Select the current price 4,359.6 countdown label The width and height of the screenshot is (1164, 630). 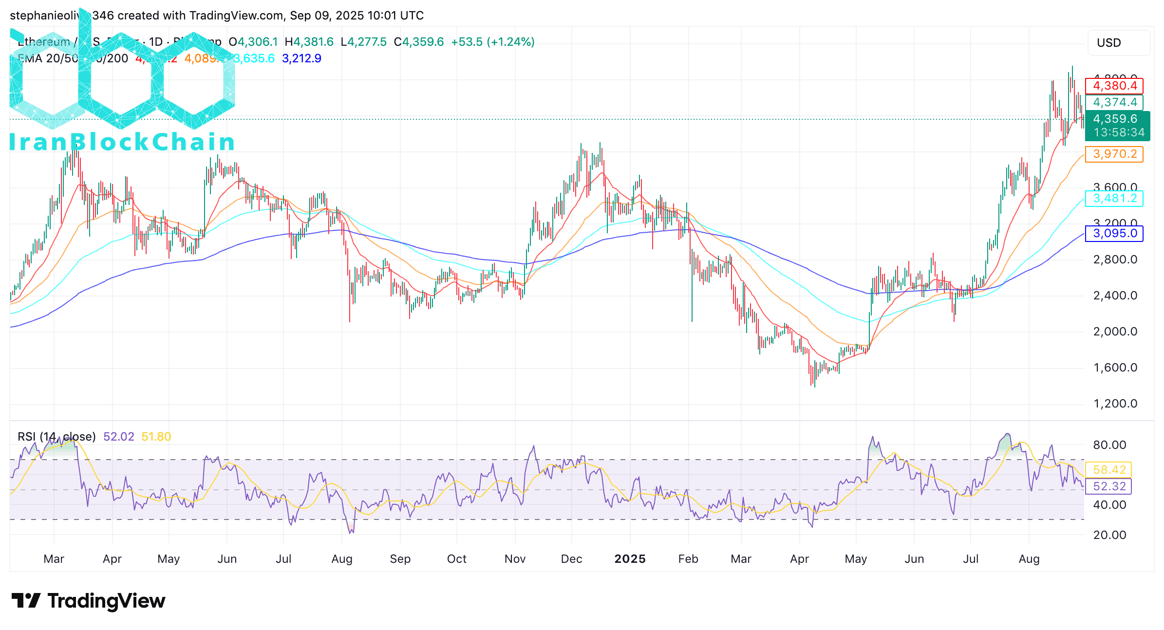click(1117, 126)
